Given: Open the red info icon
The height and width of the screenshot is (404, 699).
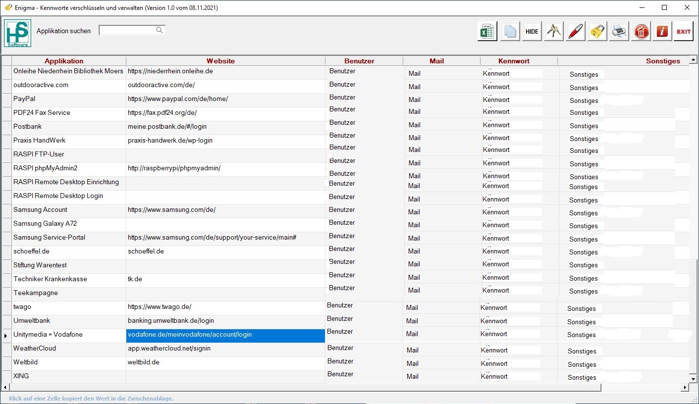Looking at the screenshot, I should (x=662, y=31).
